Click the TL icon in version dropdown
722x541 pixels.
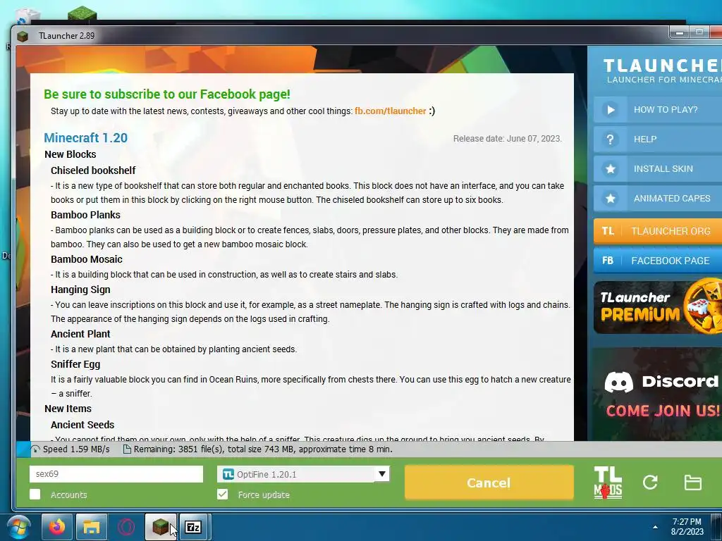point(228,474)
